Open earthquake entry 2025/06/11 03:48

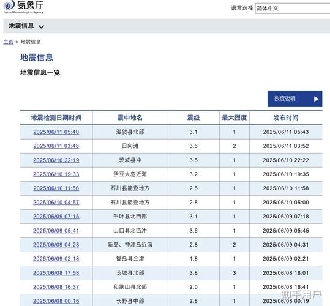click(x=56, y=146)
